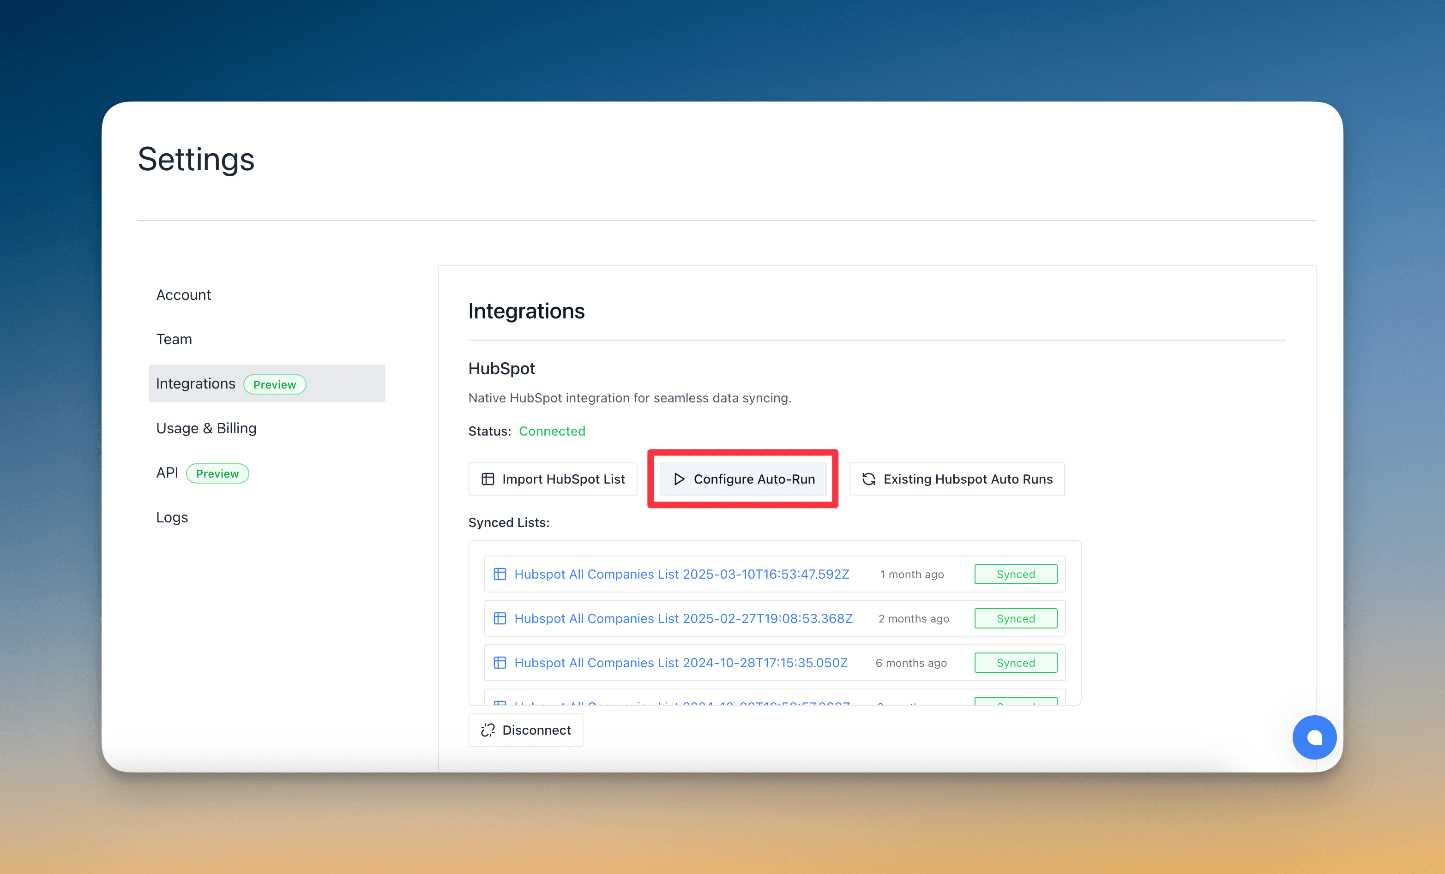Click the table icon beside Import HubSpot List
The height and width of the screenshot is (874, 1445).
click(x=488, y=479)
